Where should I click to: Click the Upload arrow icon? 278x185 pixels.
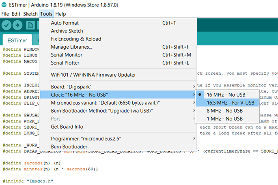click(x=18, y=25)
